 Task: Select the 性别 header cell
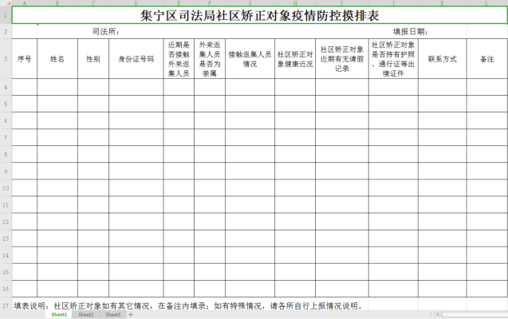click(93, 59)
